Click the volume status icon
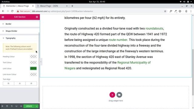This screenshot has height=109, width=194. pos(184,2)
